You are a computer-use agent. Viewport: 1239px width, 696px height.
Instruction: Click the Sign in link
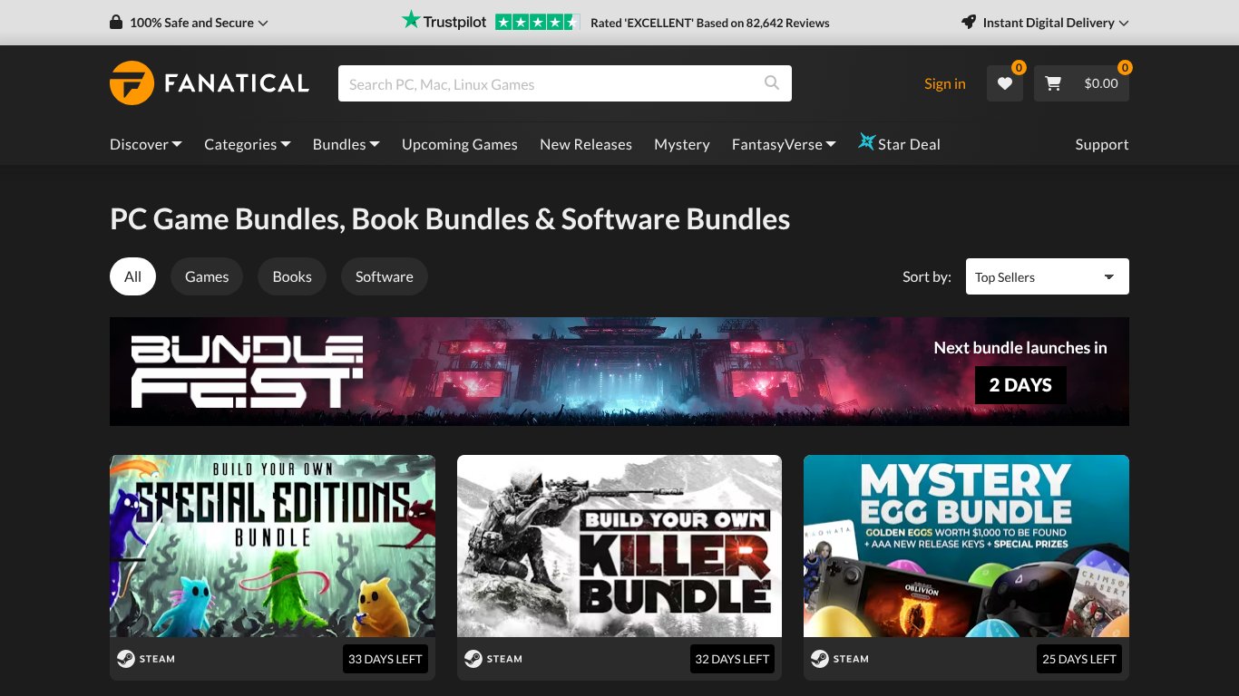[945, 83]
